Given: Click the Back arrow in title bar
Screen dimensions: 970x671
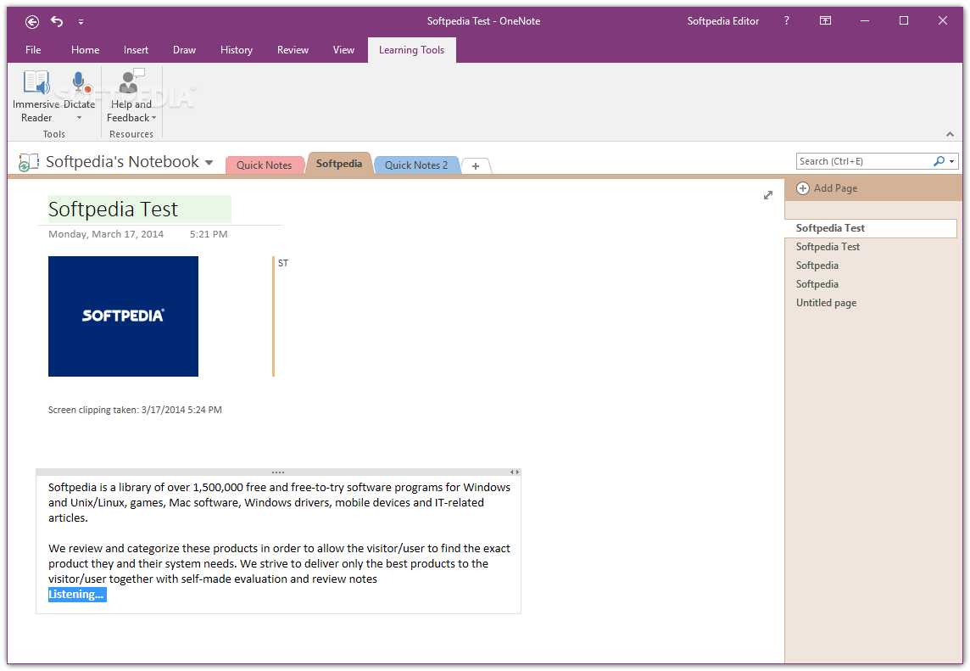Looking at the screenshot, I should click(x=32, y=22).
